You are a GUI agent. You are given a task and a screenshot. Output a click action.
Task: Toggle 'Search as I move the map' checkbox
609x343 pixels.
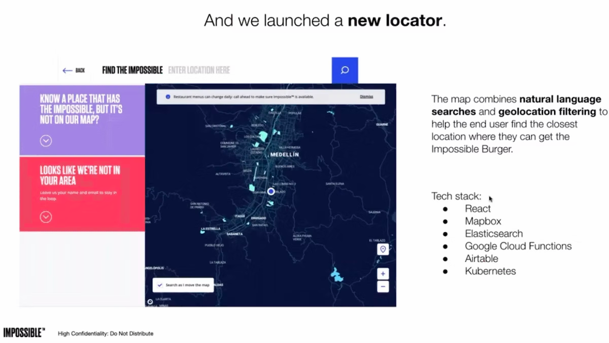coord(160,285)
